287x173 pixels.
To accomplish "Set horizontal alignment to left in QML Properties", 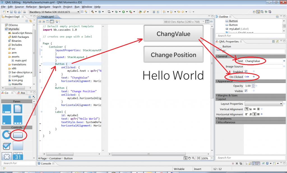I will click(x=246, y=114).
